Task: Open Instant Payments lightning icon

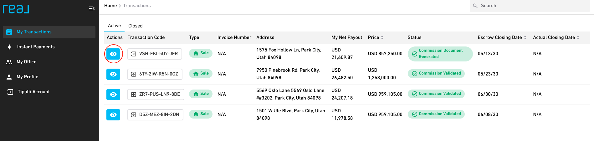Action: point(10,47)
